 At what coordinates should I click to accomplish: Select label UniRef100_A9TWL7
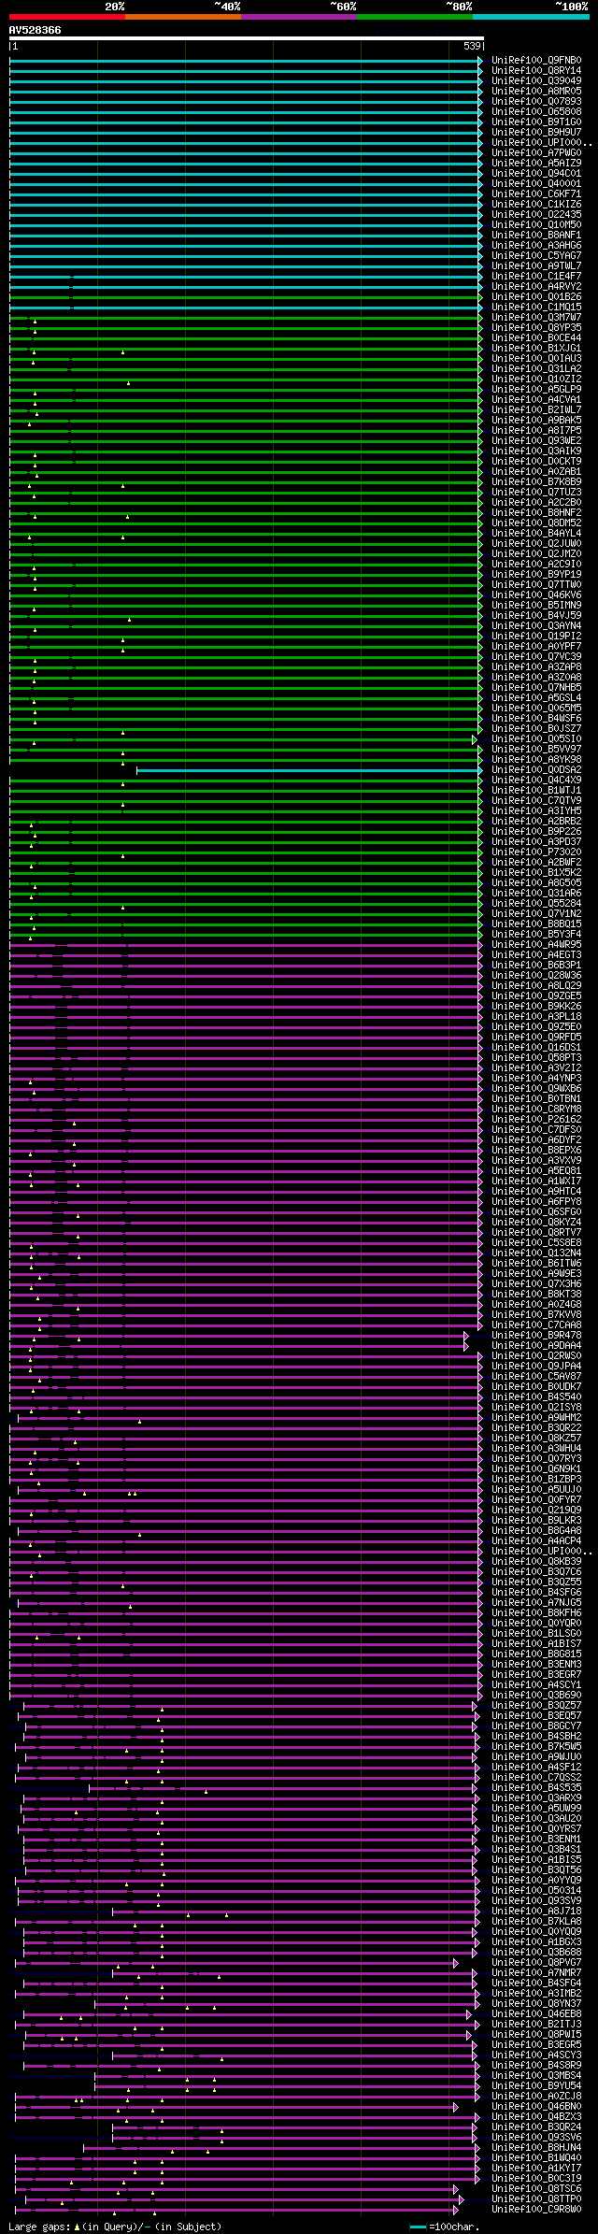536,266
